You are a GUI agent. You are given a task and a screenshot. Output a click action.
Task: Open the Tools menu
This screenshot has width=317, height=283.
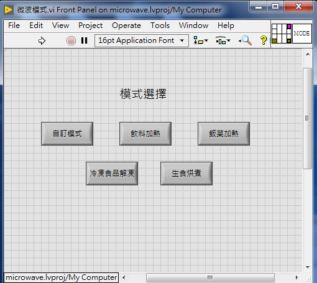click(x=160, y=26)
